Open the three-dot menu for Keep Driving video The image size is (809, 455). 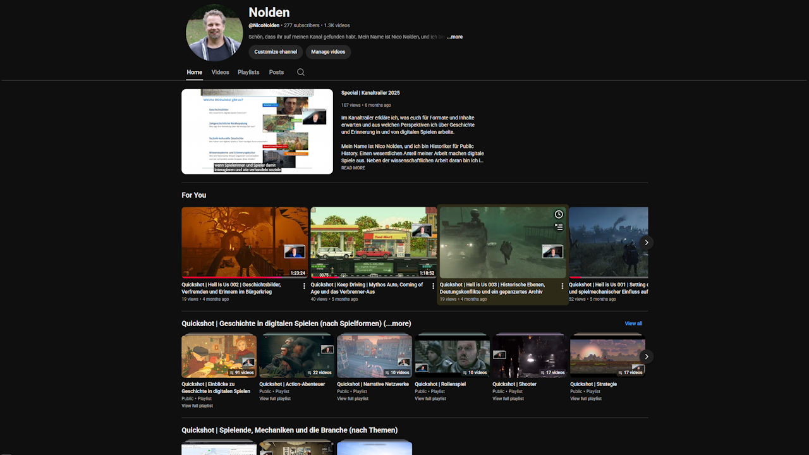coord(434,286)
